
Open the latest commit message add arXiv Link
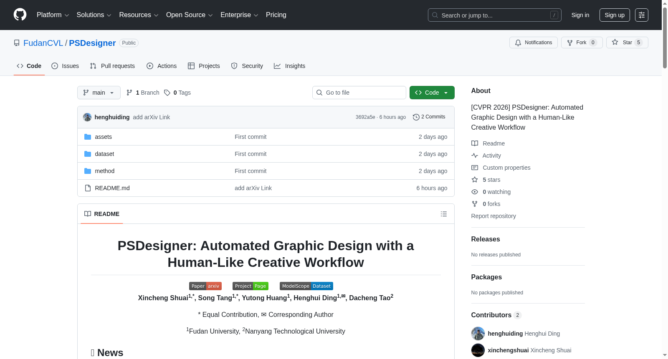[x=152, y=117]
